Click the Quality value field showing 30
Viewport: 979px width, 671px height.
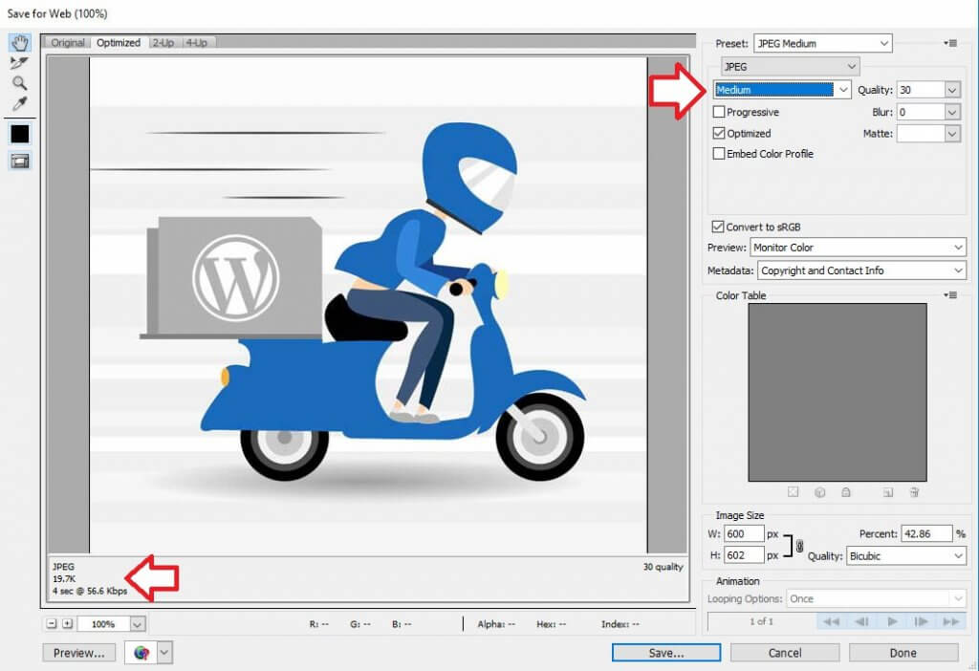coord(921,90)
